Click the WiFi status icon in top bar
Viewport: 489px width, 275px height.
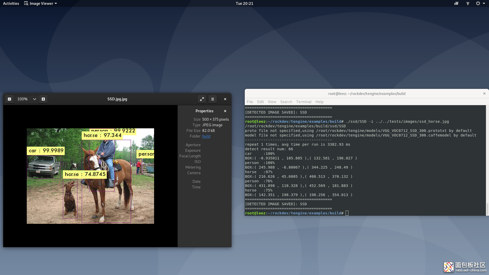[x=468, y=3]
